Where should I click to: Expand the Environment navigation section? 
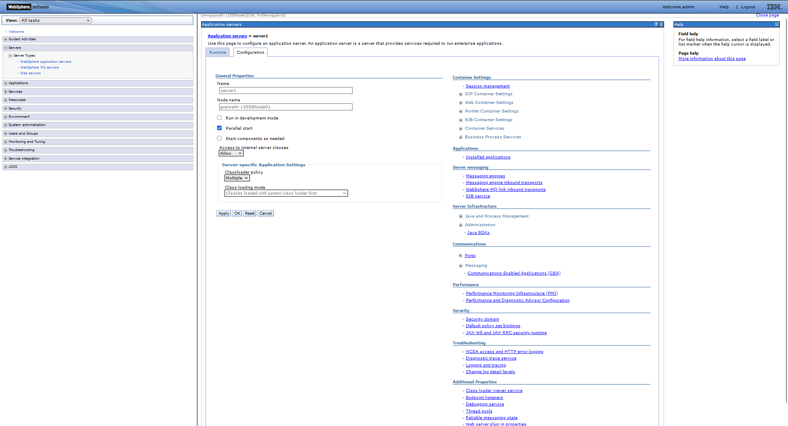click(x=5, y=117)
